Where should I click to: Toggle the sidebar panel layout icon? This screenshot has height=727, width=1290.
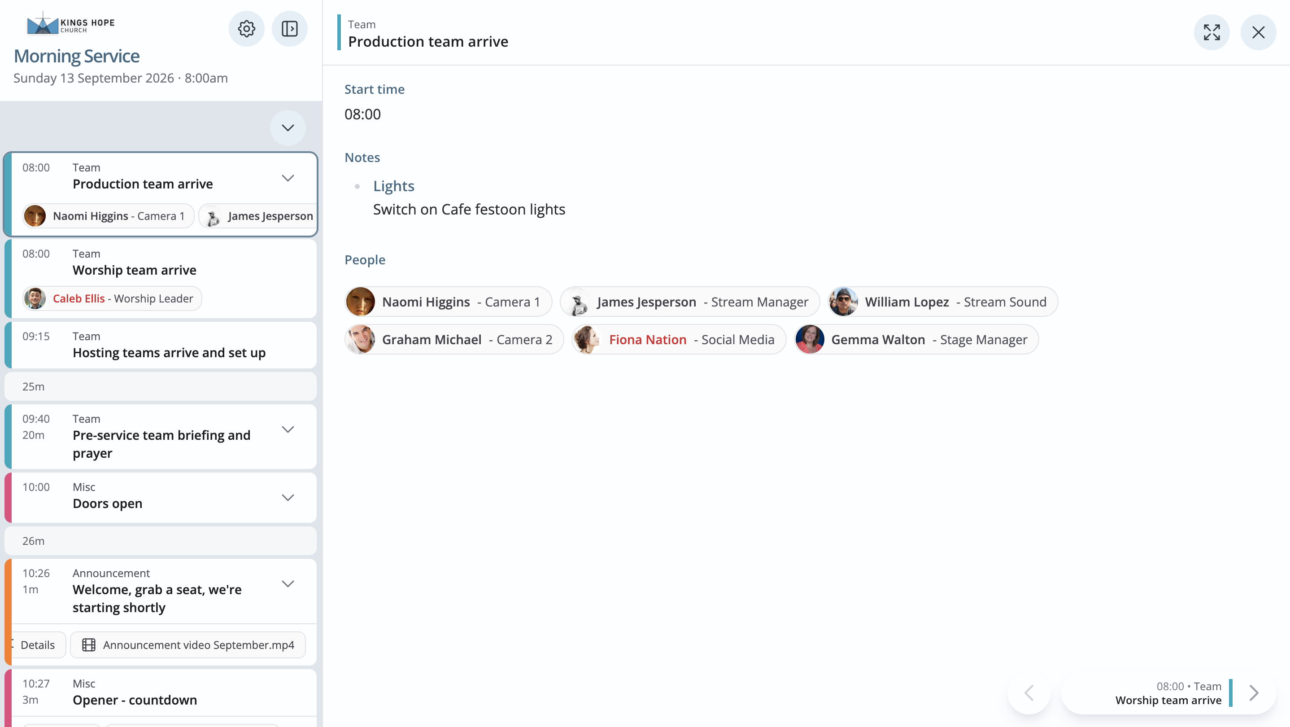(289, 29)
